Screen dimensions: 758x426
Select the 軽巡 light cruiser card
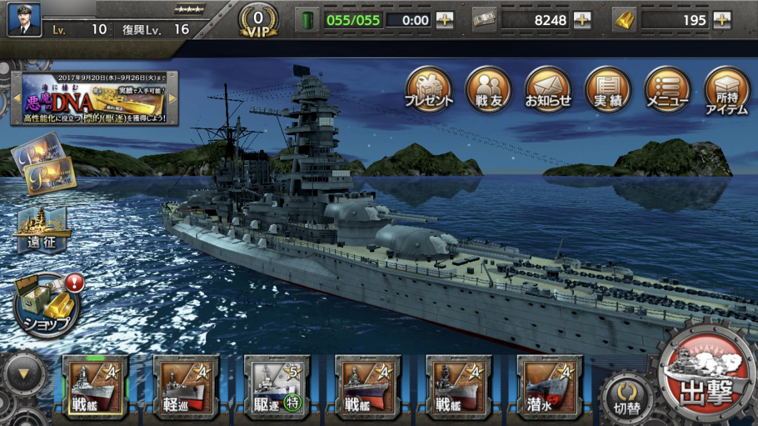click(x=186, y=388)
